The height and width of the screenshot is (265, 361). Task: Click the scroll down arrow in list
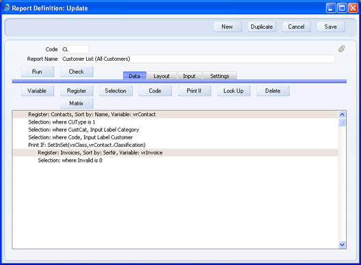pos(342,245)
